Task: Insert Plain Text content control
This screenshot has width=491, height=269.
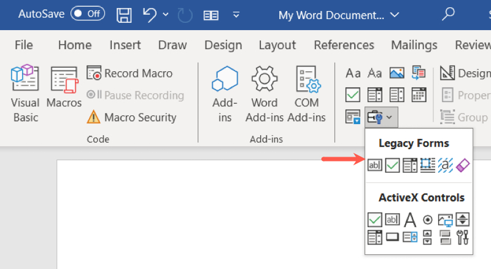Action: pyautogui.click(x=374, y=73)
